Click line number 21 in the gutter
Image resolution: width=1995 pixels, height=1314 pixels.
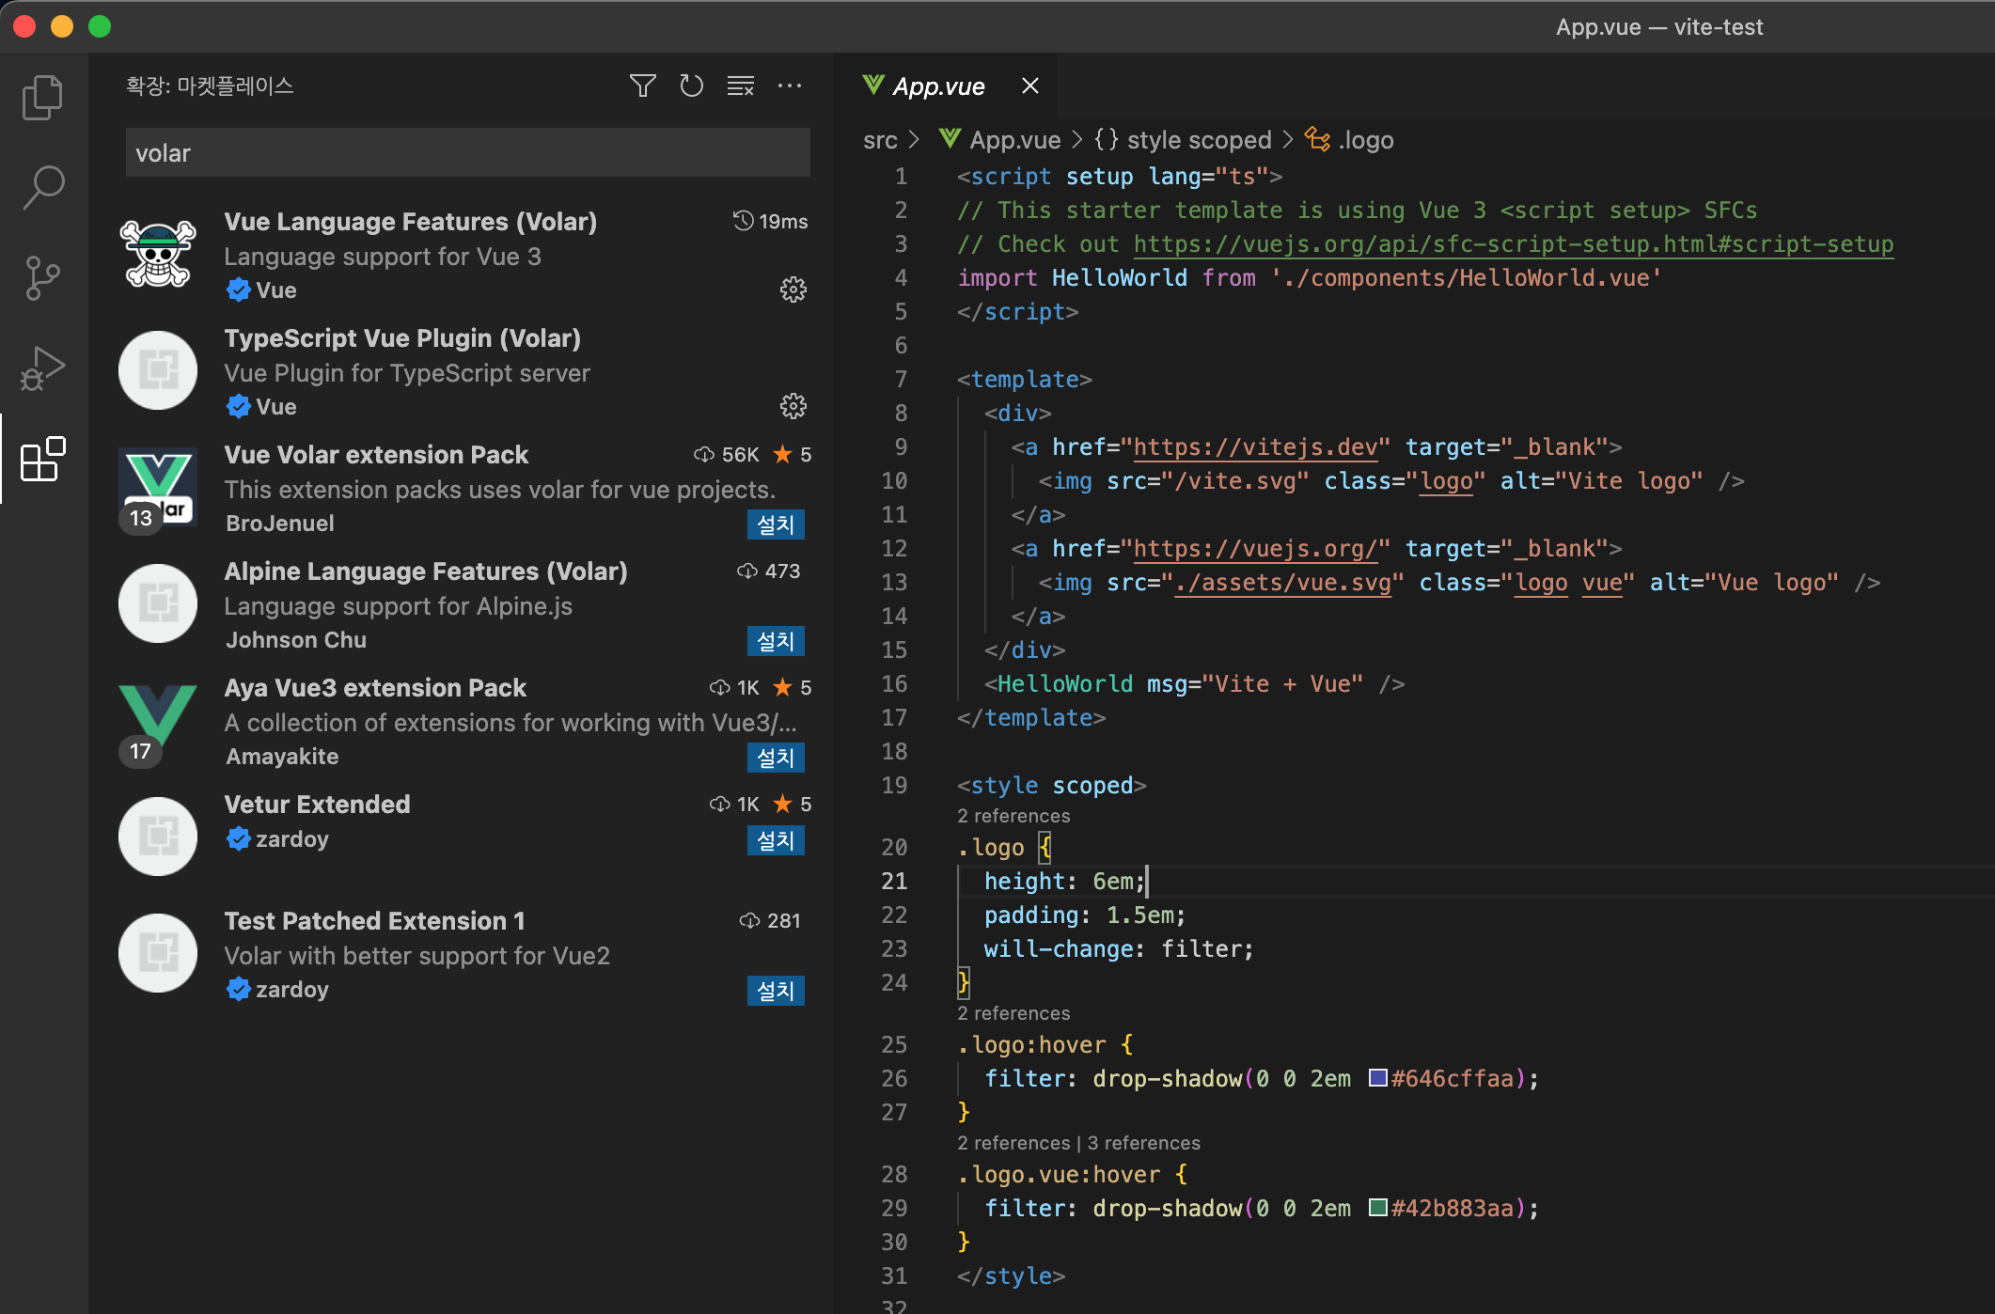tap(894, 882)
